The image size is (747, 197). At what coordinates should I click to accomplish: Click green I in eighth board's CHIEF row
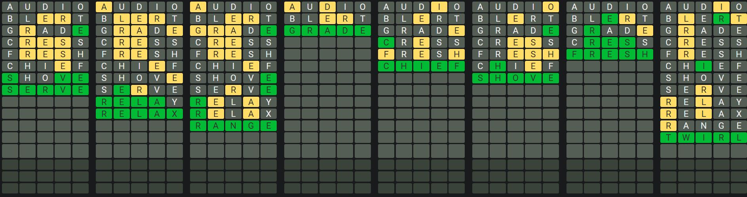703,66
